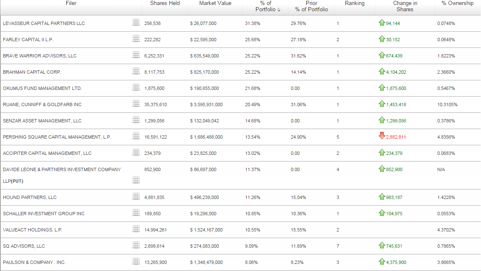Open grid icon for Schaller Investment Group
The height and width of the screenshot is (271, 481).
[x=136, y=213]
